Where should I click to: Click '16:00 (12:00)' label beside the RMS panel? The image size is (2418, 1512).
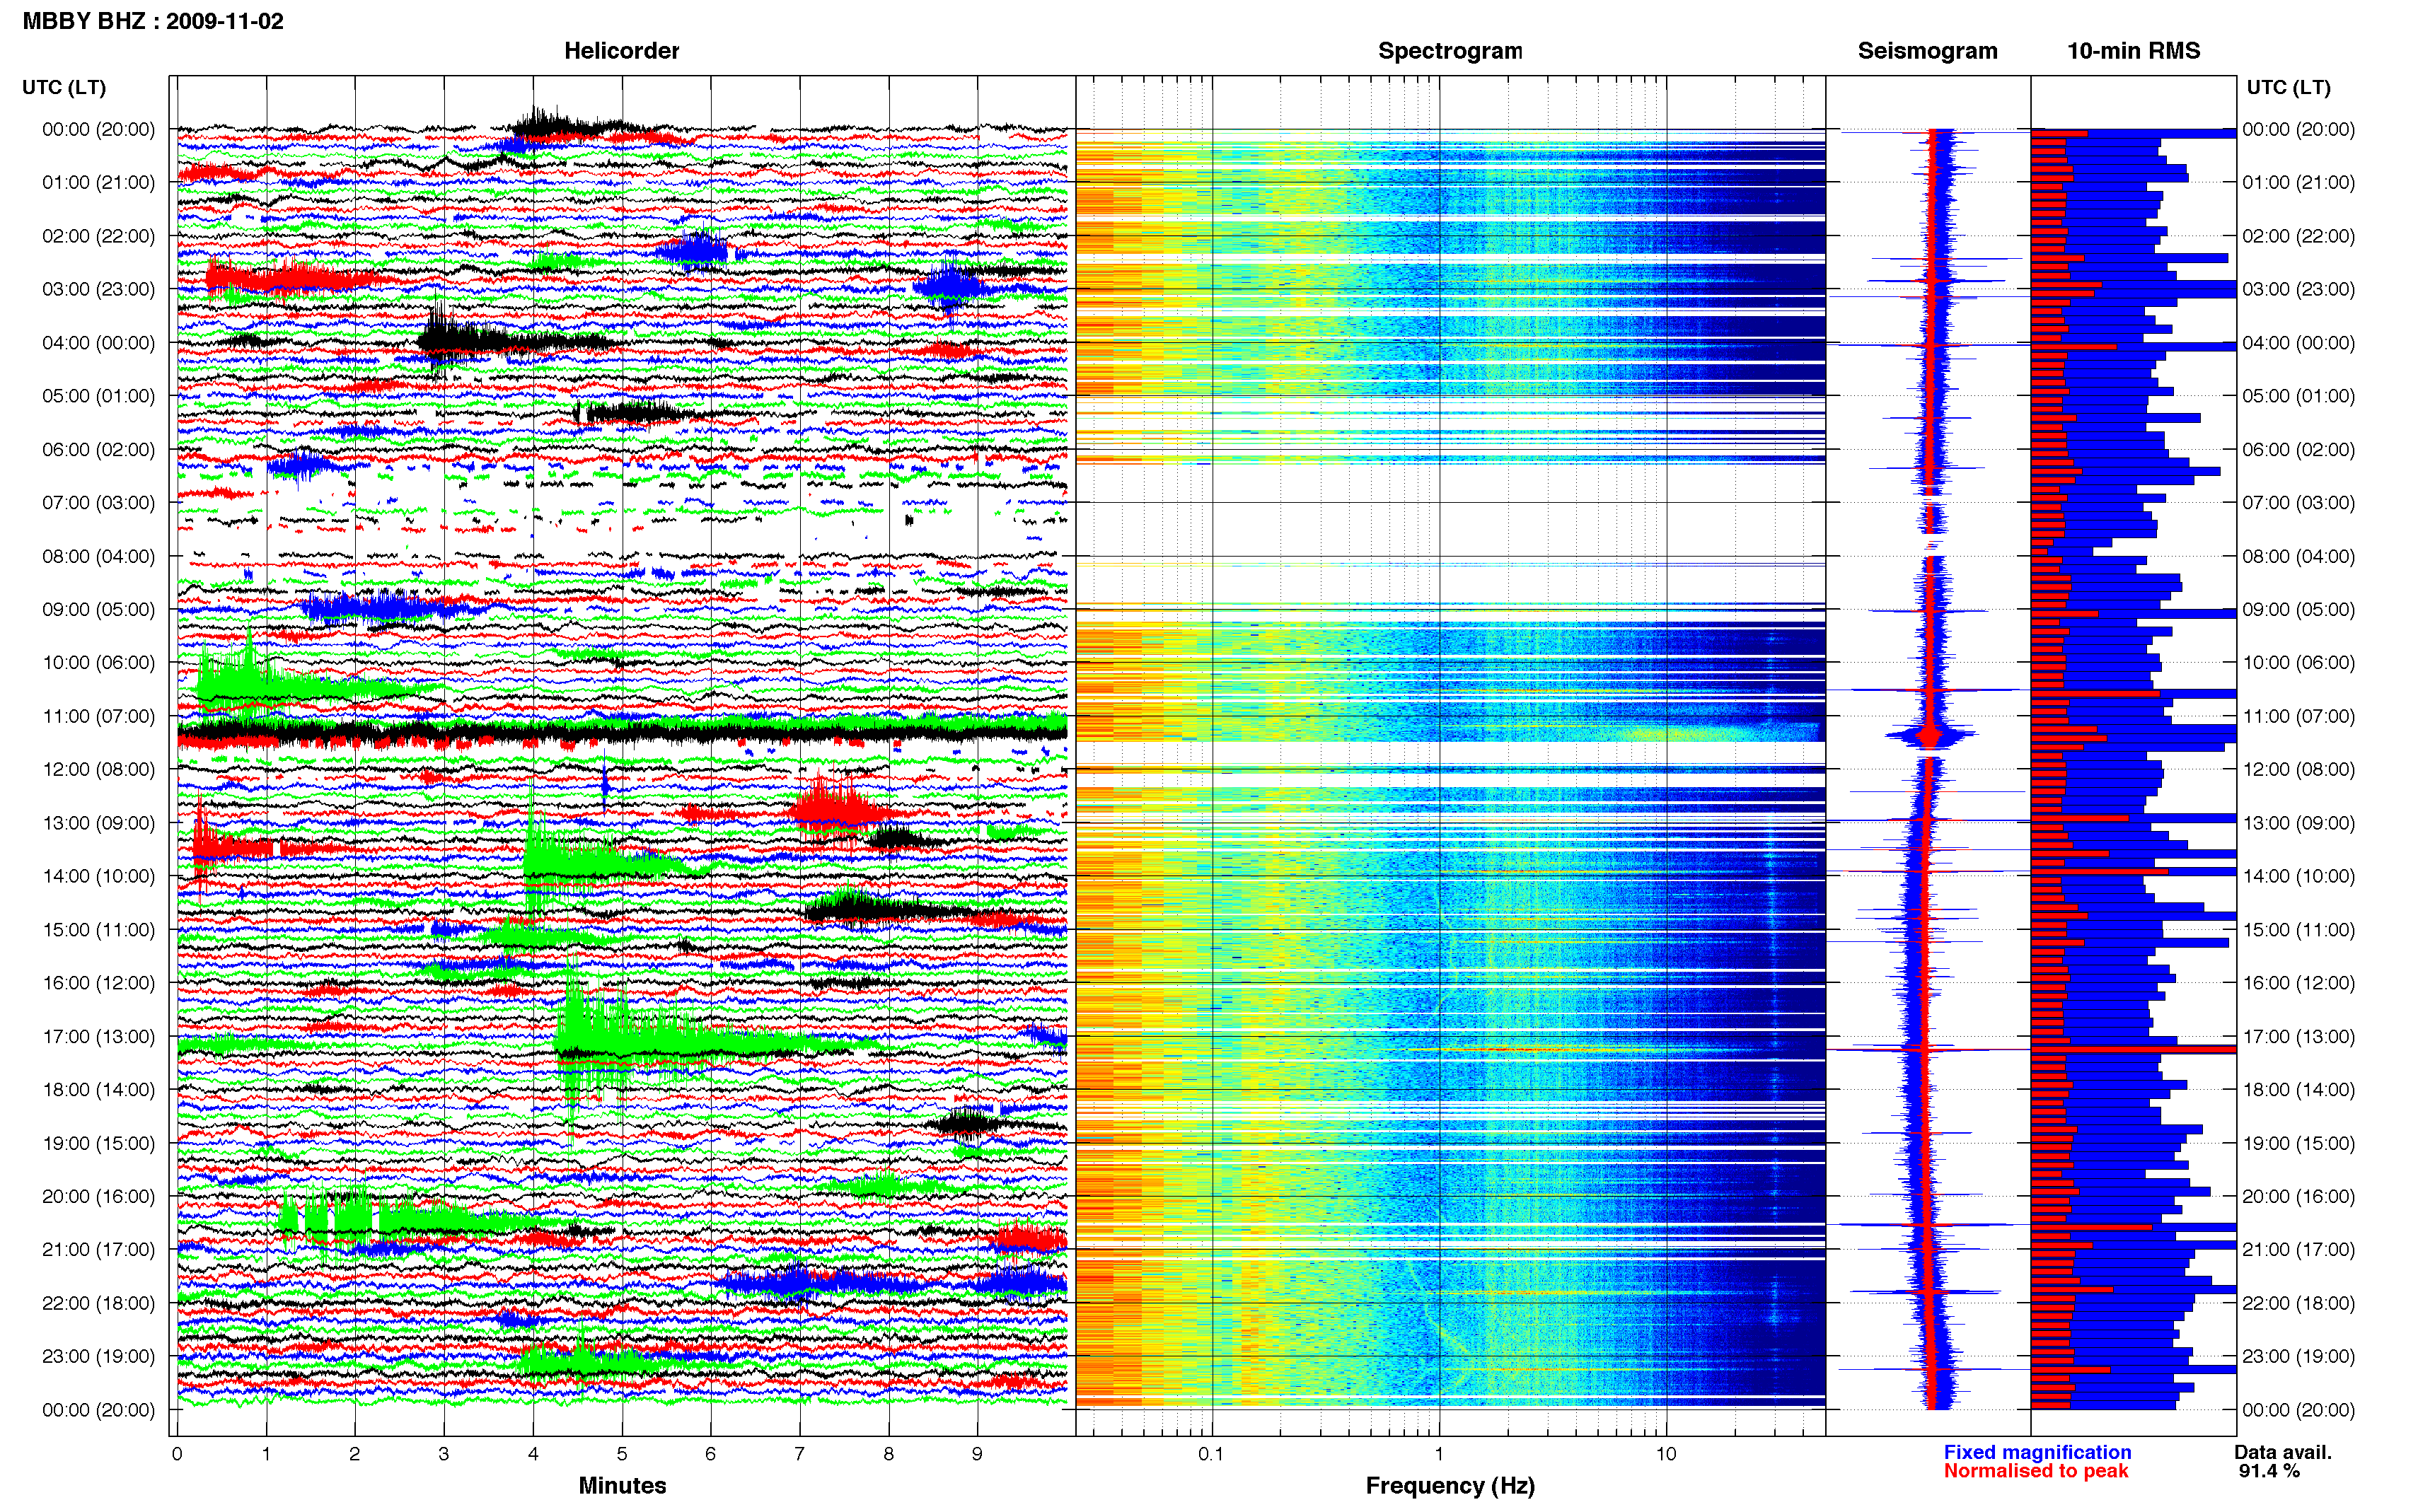[2298, 983]
